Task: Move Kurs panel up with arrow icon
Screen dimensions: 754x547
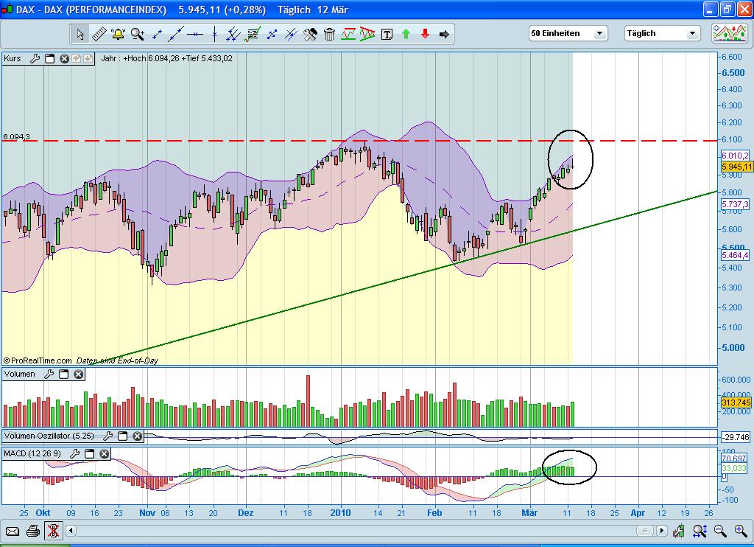Action: tap(77, 59)
